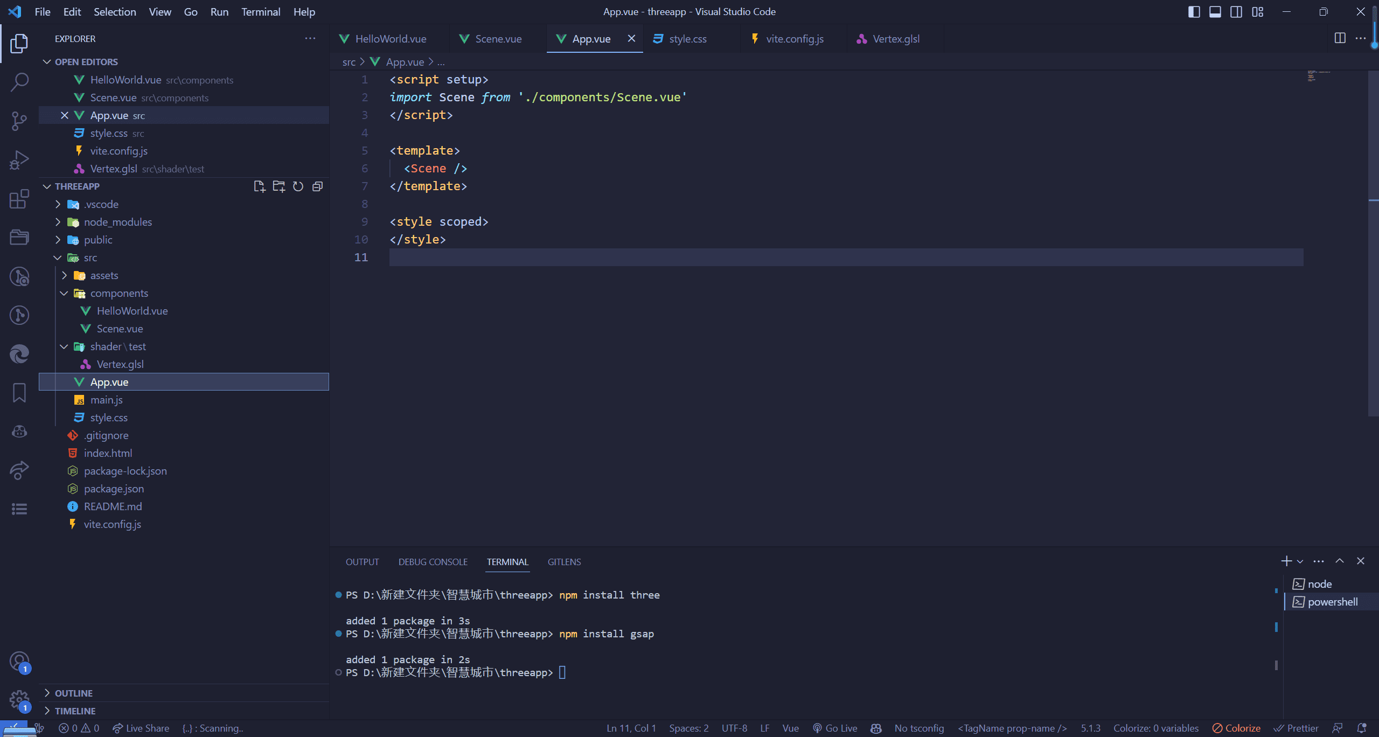Click Live Share in status bar
This screenshot has width=1379, height=737.
(x=141, y=728)
